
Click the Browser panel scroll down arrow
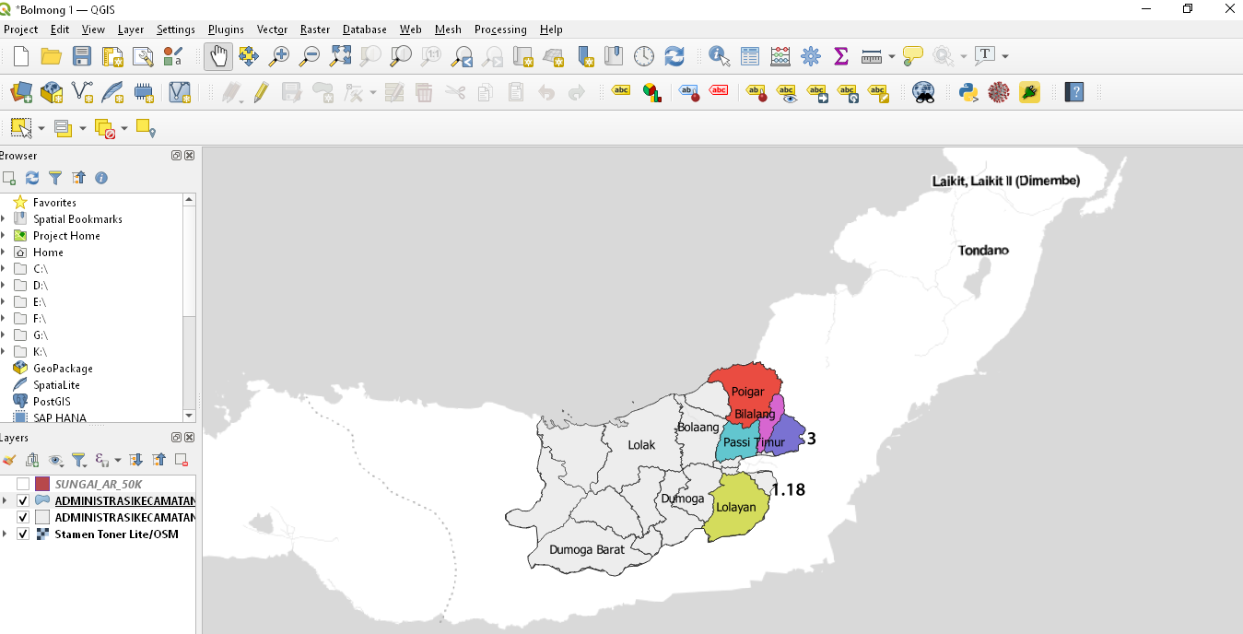[190, 416]
